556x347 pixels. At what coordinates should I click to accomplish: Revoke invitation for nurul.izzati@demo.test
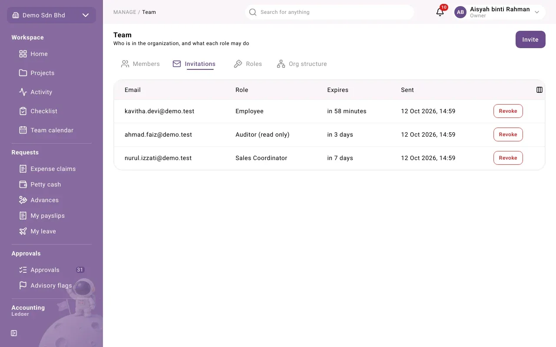(508, 158)
